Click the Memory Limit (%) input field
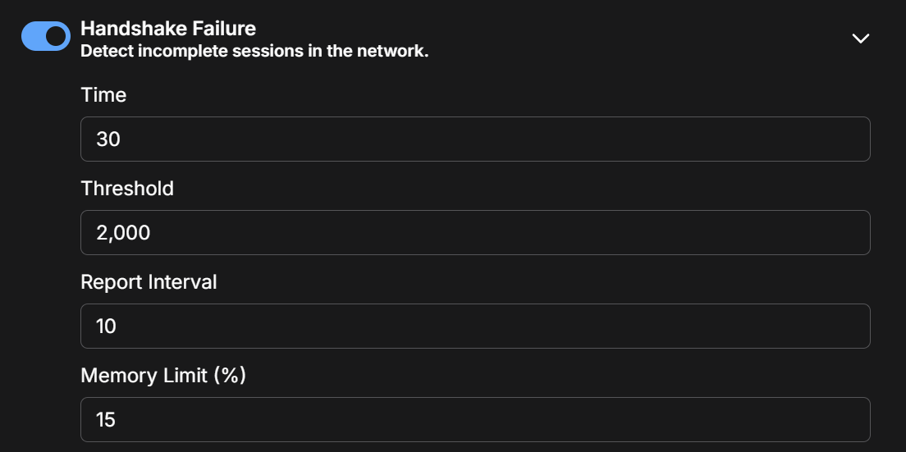 [x=475, y=420]
